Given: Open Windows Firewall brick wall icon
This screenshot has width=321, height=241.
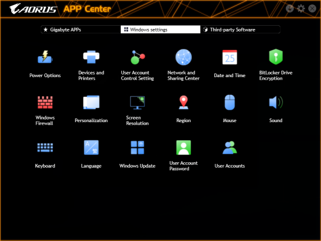Looking at the screenshot, I should (x=45, y=102).
